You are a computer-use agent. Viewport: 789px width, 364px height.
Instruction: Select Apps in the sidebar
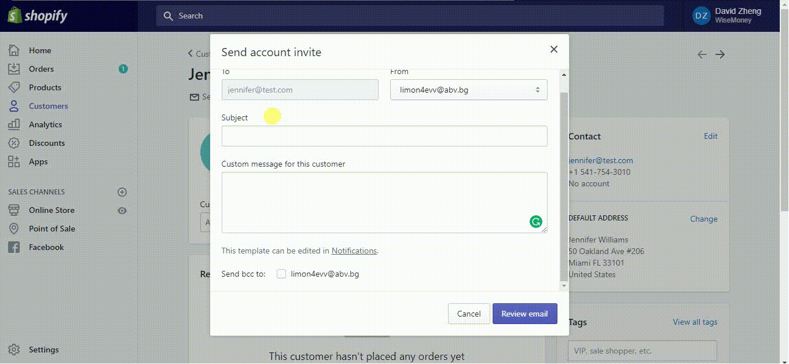[38, 161]
